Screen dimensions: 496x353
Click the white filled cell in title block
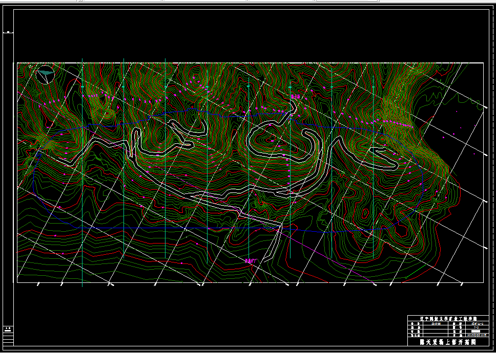click(475, 330)
